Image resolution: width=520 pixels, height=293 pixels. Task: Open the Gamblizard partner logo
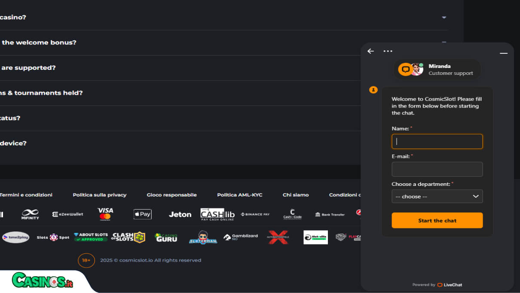tap(241, 237)
